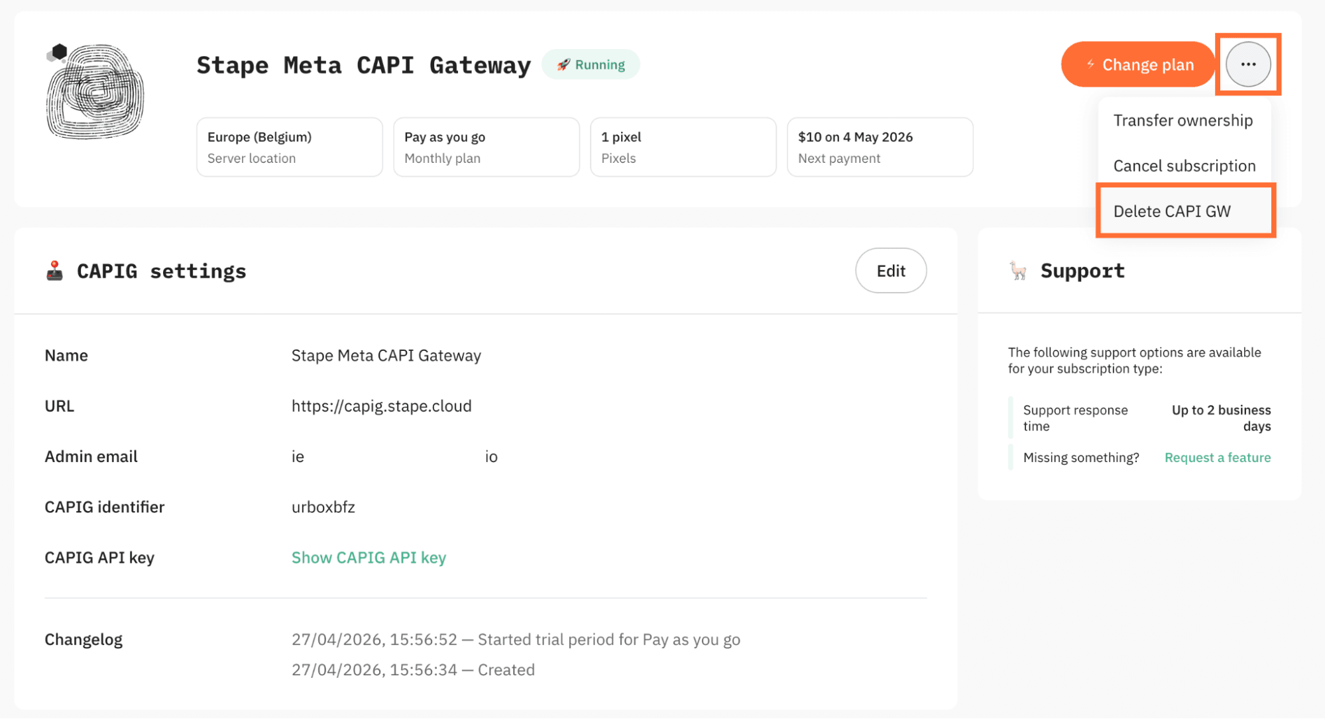Click the Running status badge
1325x719 pixels.
coord(591,65)
